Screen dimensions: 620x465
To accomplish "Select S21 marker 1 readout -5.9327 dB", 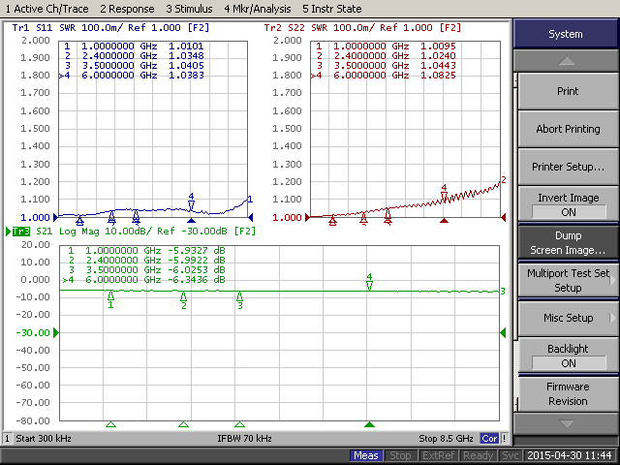I will point(197,251).
